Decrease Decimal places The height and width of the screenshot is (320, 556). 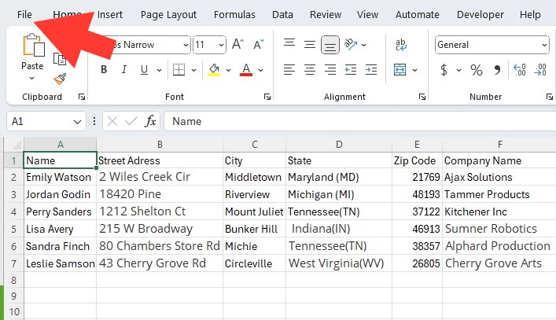coord(540,70)
